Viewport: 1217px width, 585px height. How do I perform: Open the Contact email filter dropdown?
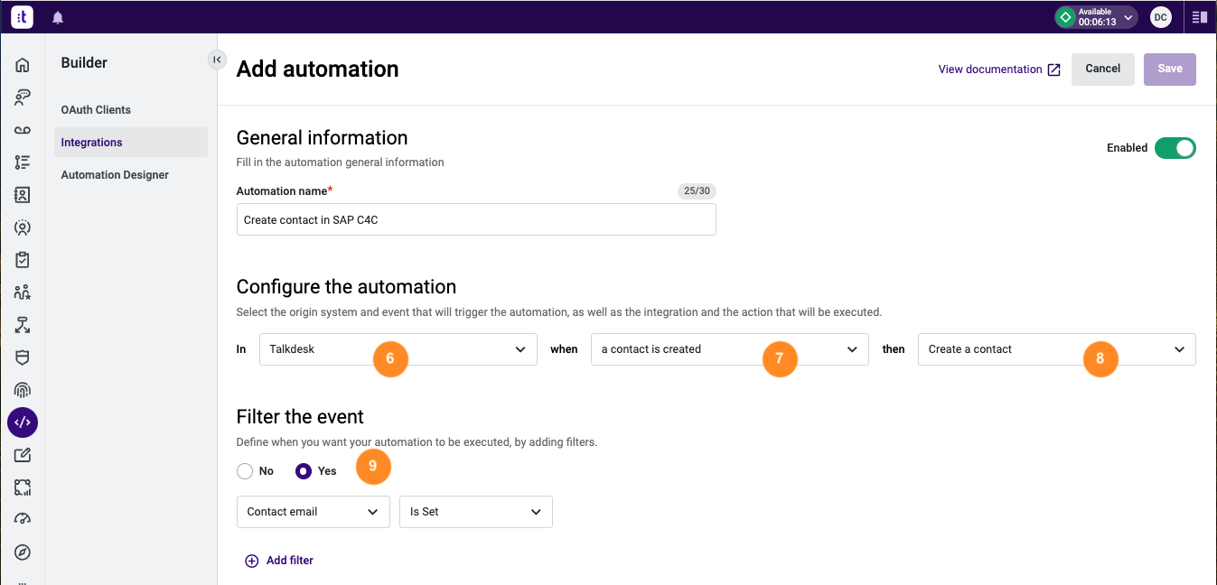(x=313, y=512)
